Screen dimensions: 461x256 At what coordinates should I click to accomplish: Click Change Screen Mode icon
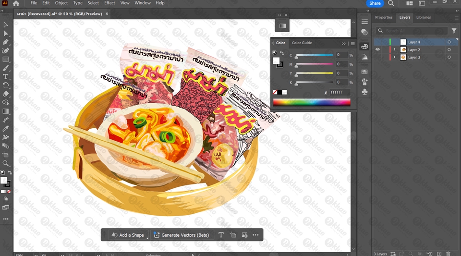tap(5, 207)
